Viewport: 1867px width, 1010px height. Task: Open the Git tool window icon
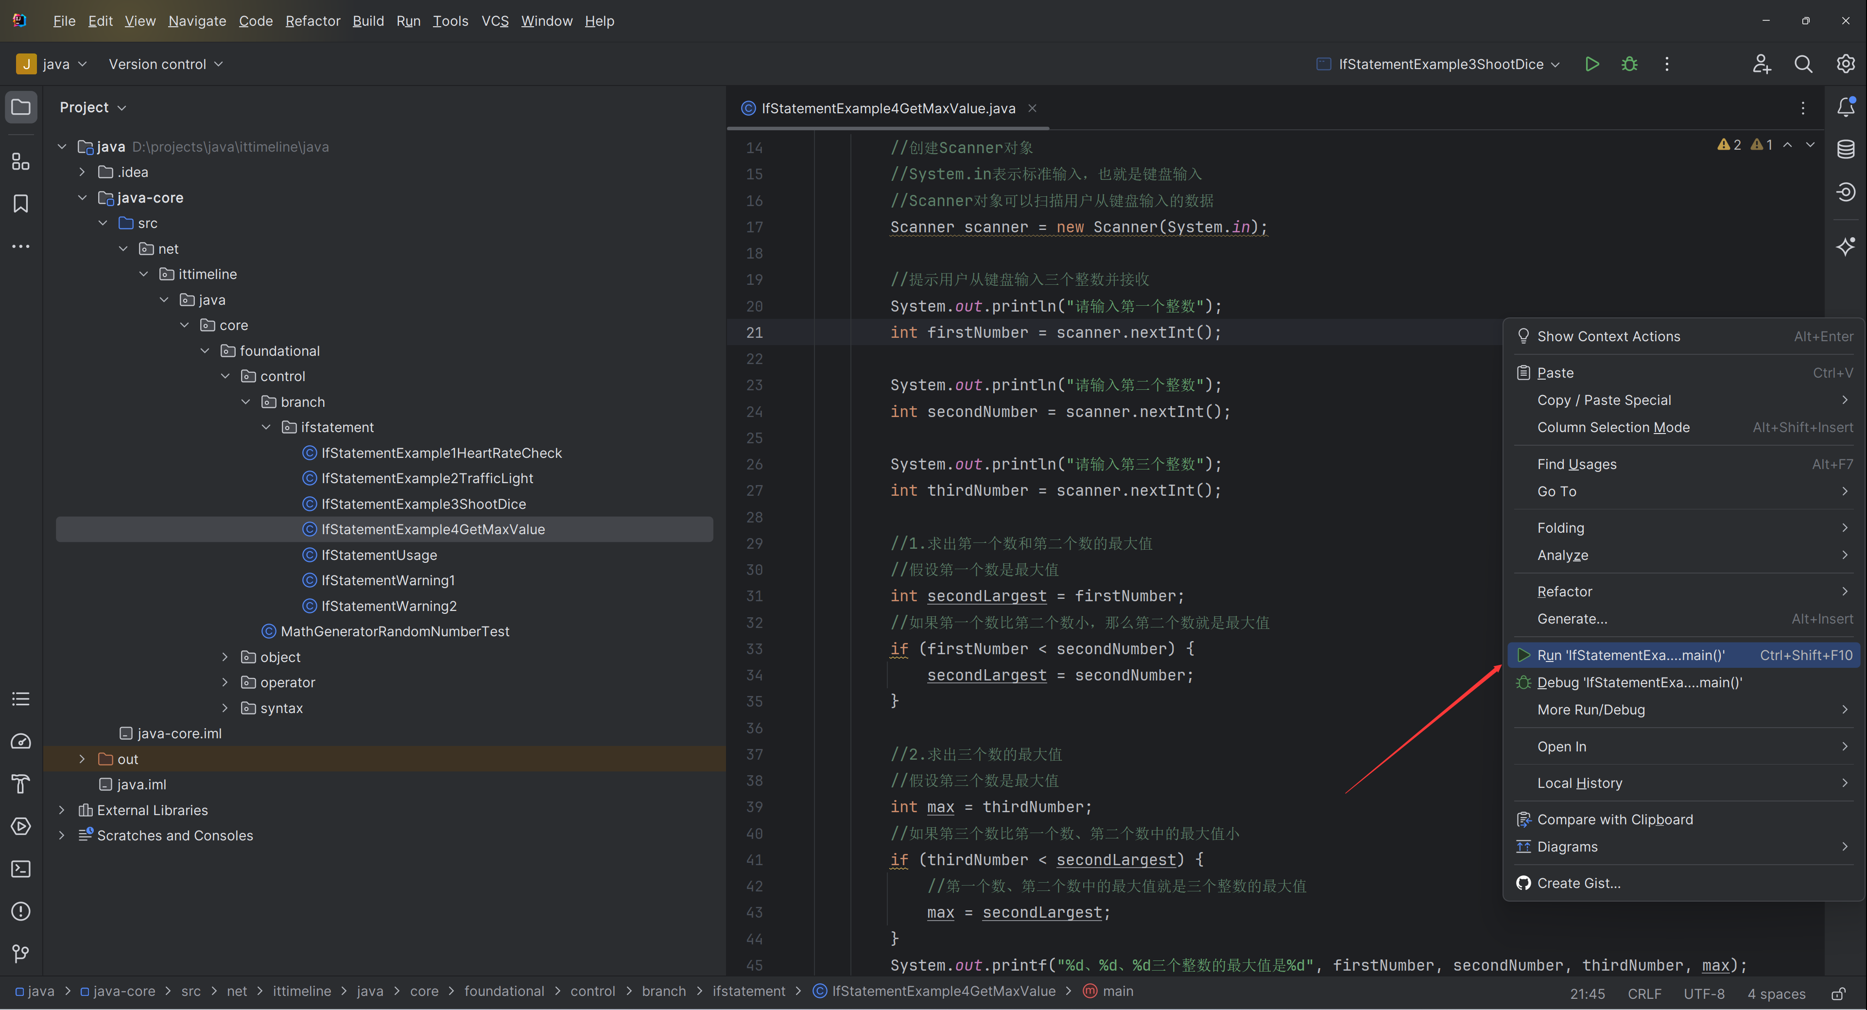[x=21, y=954]
